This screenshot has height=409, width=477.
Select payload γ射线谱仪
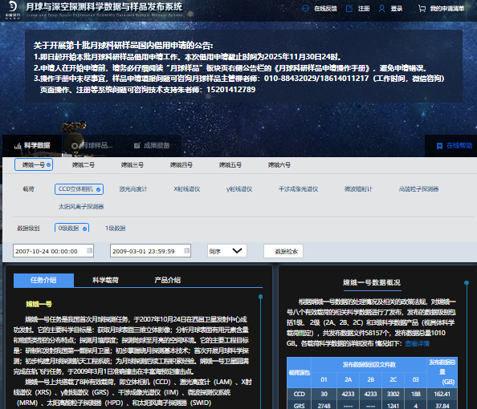click(x=239, y=189)
